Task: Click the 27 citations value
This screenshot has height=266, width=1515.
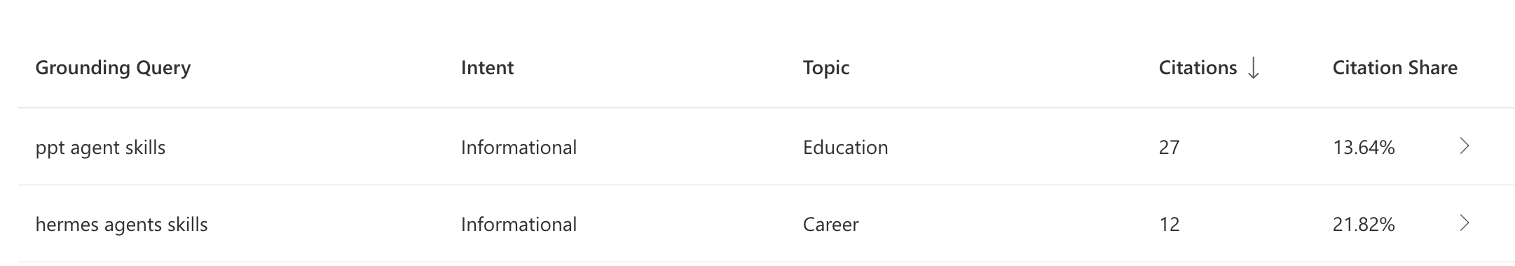Action: (1169, 147)
